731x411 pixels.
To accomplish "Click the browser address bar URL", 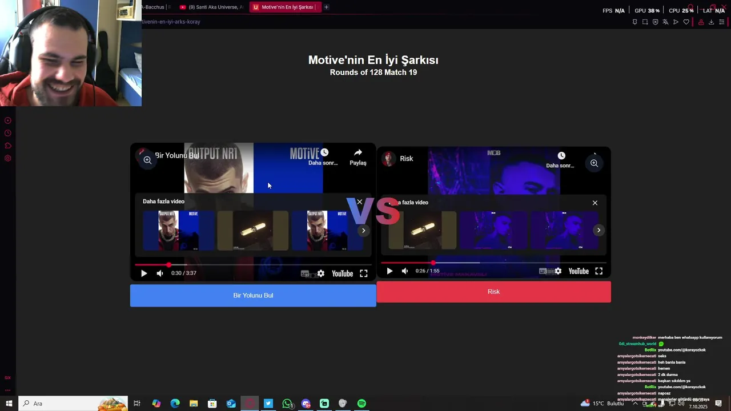I will [x=171, y=22].
